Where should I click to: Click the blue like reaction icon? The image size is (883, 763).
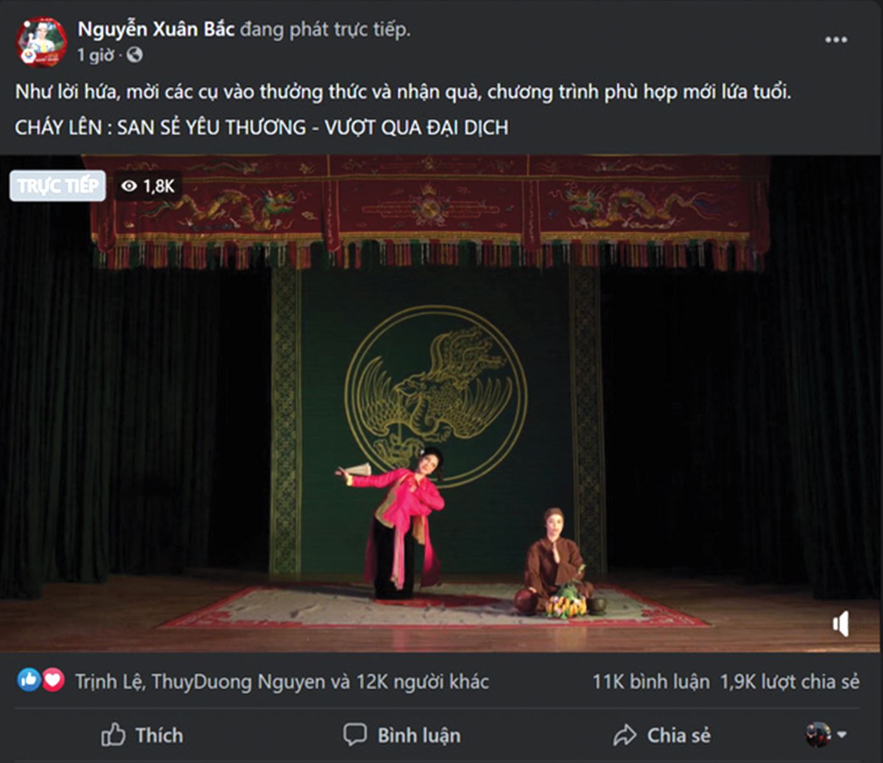click(29, 680)
